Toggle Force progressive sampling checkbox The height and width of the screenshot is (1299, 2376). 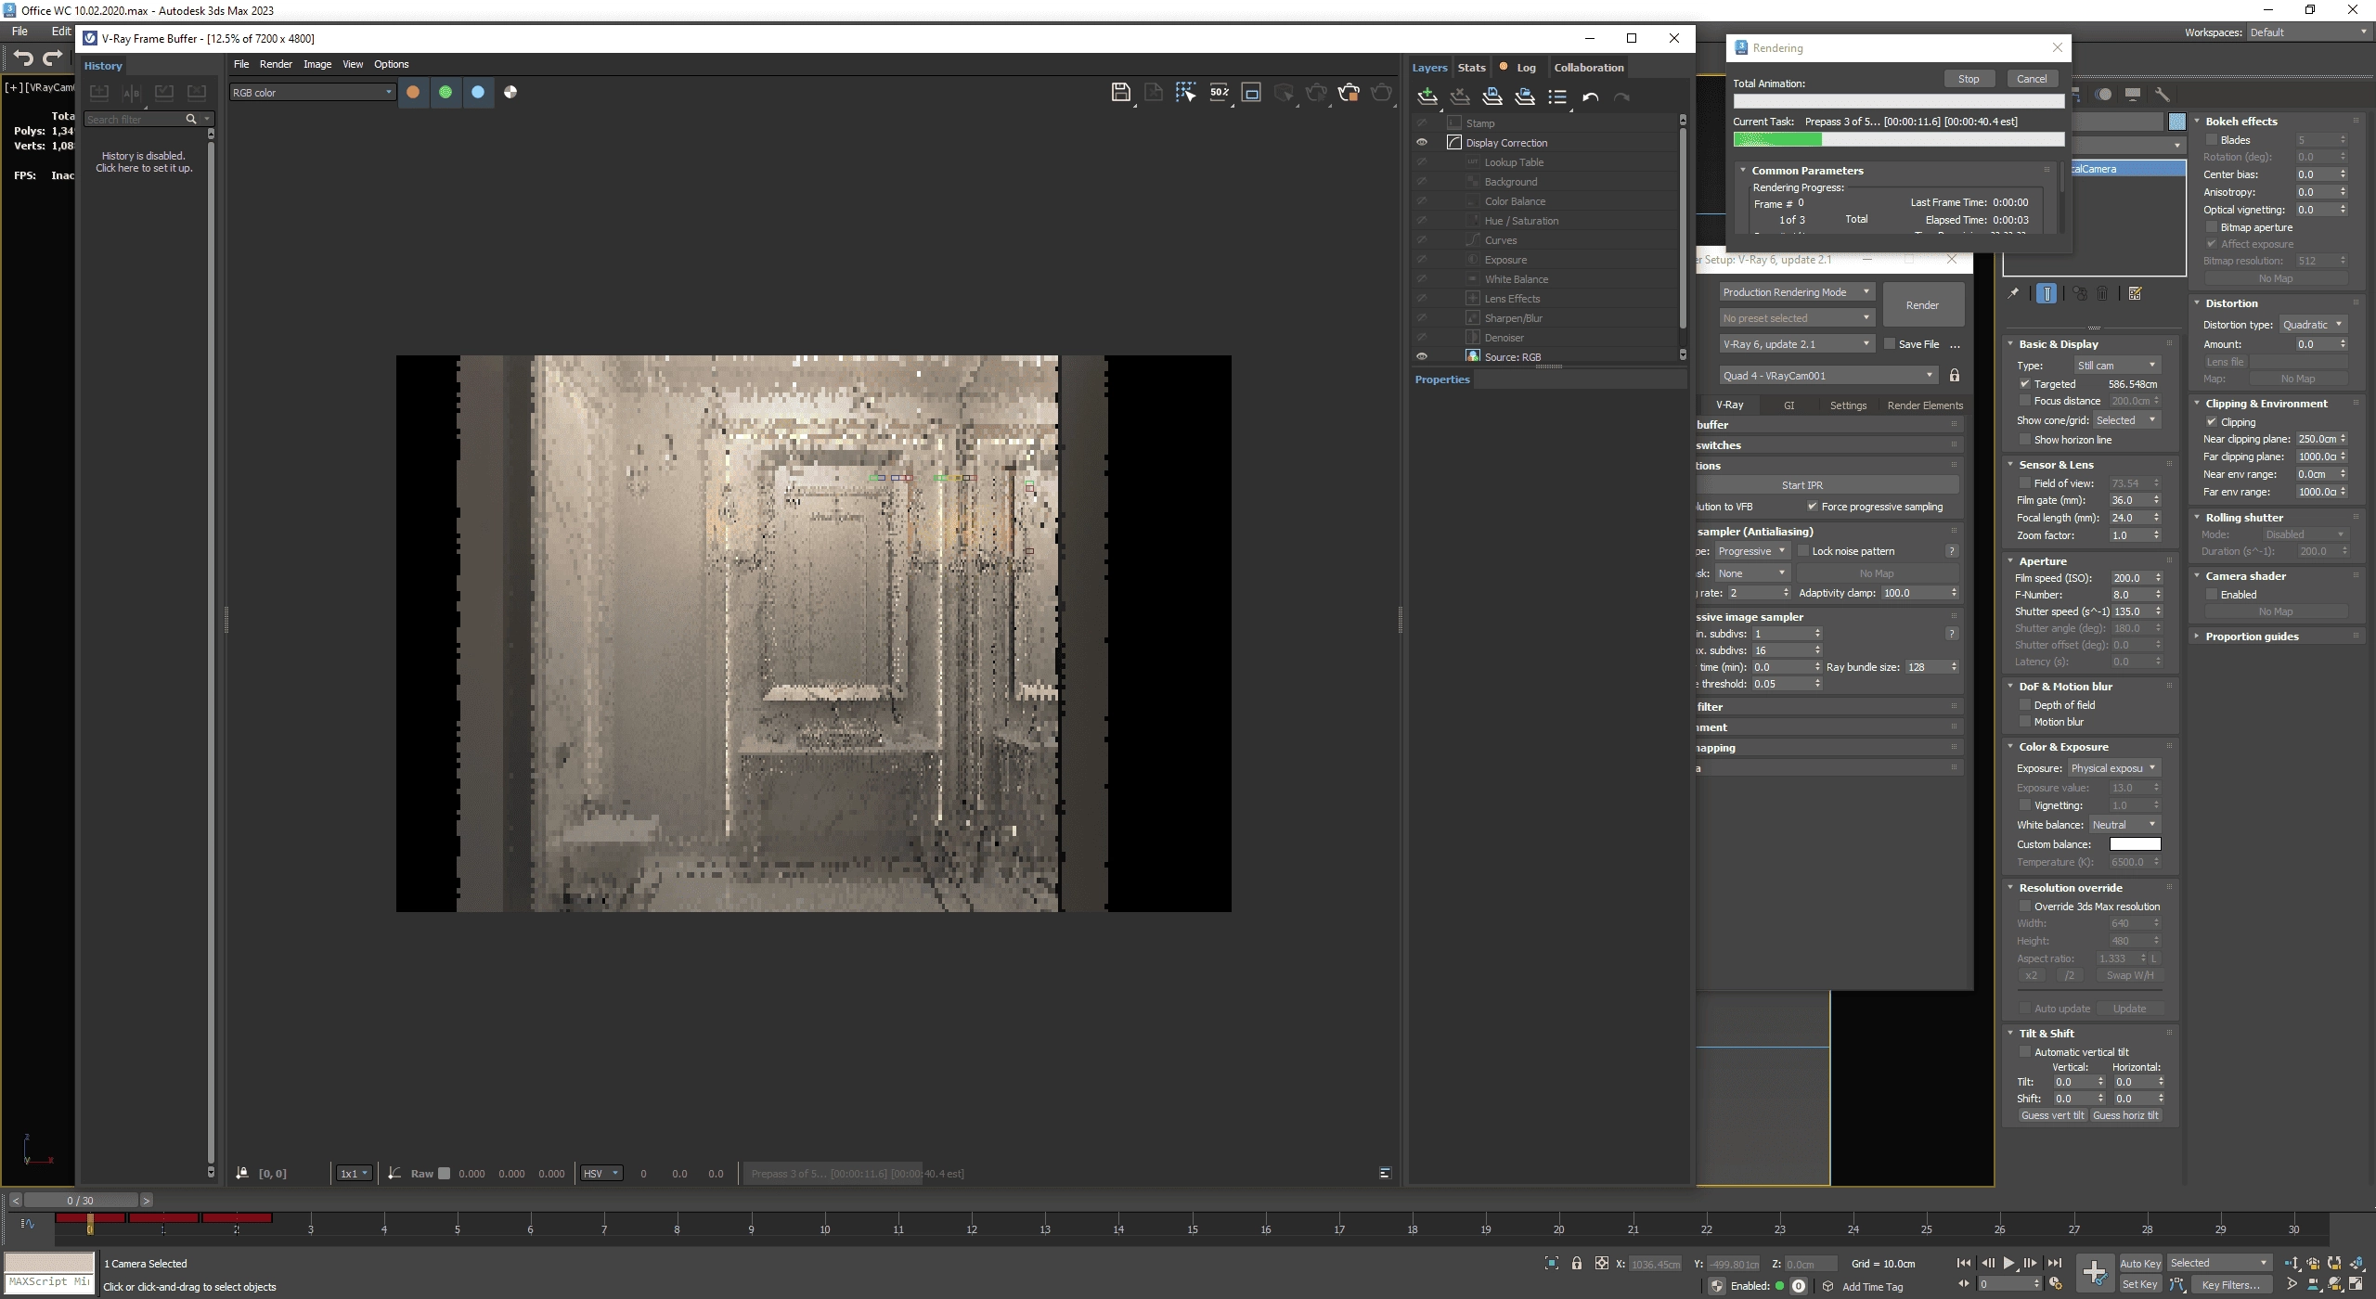(x=1812, y=506)
